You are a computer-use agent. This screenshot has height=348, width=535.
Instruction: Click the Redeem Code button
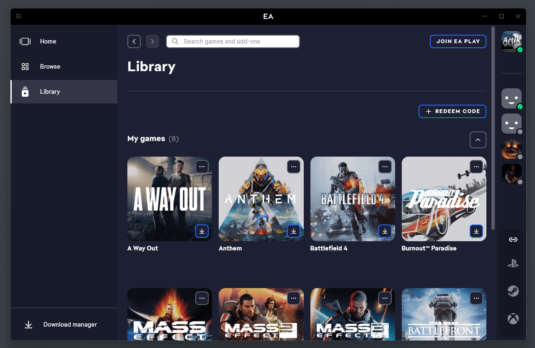(x=452, y=111)
